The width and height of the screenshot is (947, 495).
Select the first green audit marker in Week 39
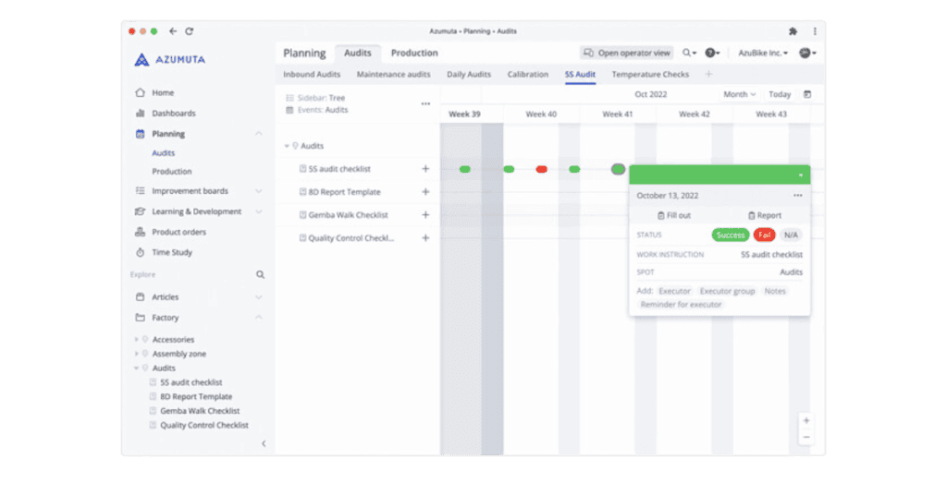click(465, 169)
